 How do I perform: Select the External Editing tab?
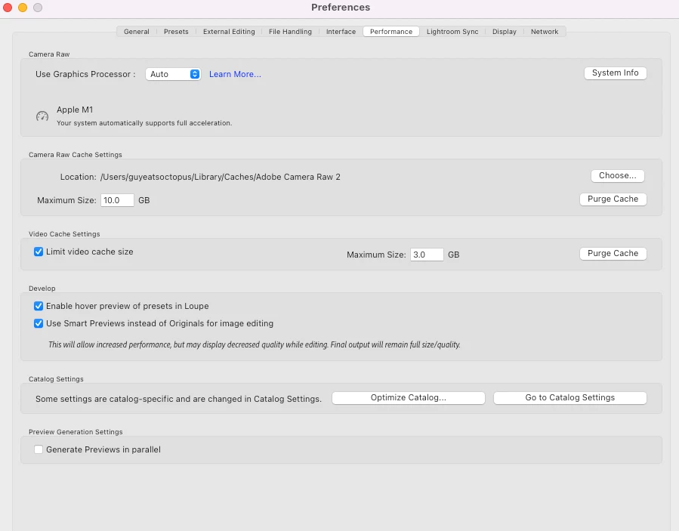point(229,32)
